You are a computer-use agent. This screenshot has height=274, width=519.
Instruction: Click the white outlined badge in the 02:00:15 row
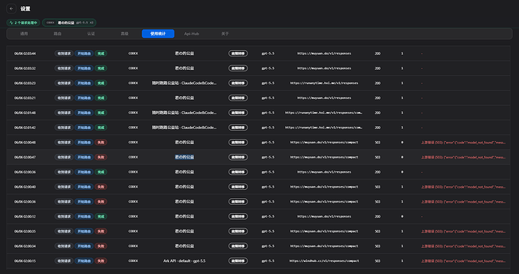tap(238, 261)
